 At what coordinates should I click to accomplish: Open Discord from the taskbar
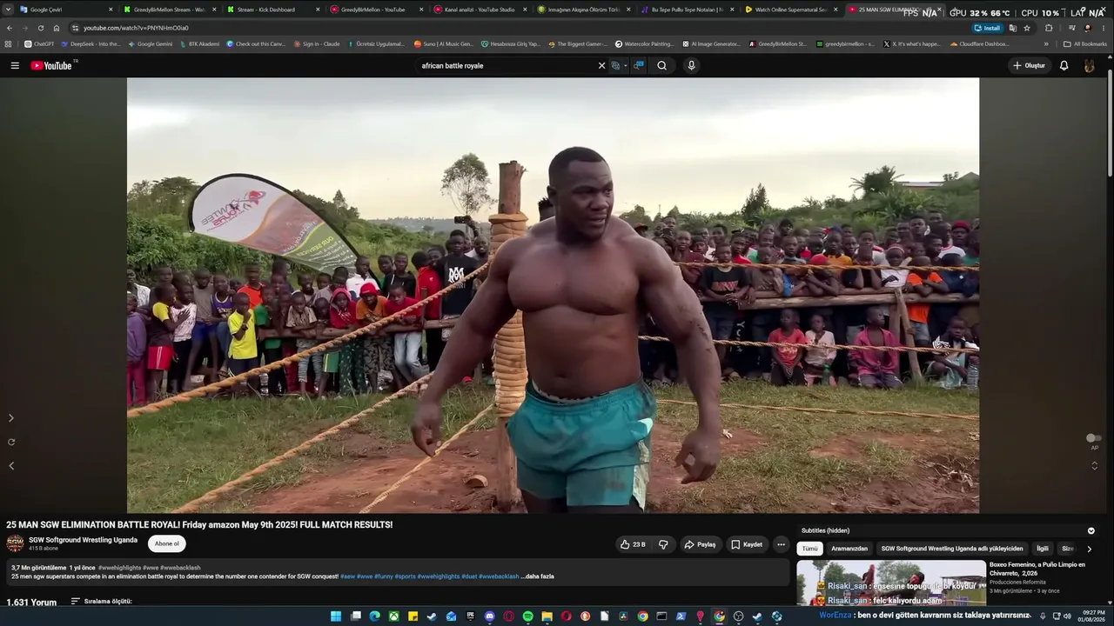click(x=490, y=616)
